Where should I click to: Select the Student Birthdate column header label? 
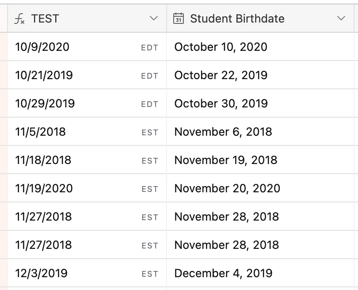click(x=237, y=19)
